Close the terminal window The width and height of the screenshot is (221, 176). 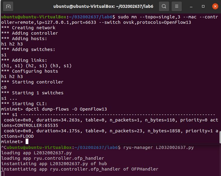[215, 6]
